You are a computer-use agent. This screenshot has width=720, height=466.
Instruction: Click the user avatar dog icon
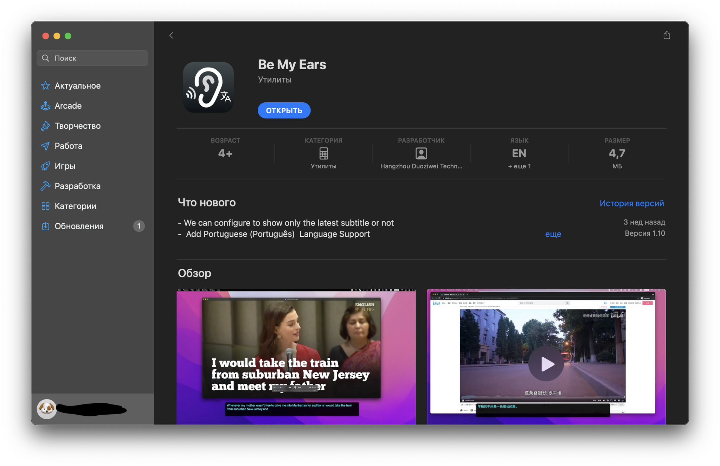[47, 409]
